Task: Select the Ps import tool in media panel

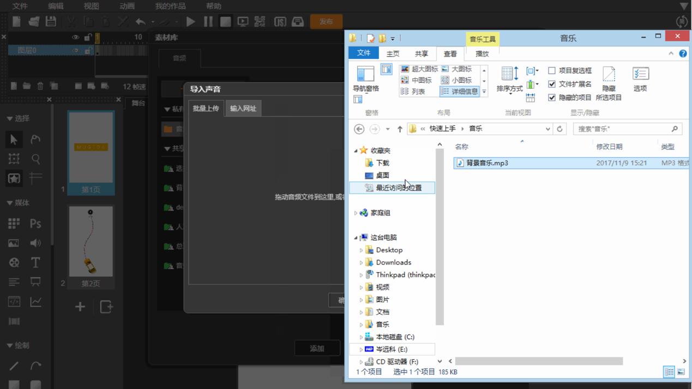Action: pyautogui.click(x=35, y=224)
